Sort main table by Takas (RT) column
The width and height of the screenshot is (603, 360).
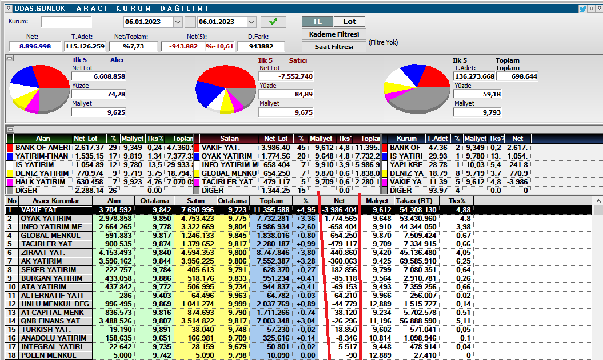[417, 201]
